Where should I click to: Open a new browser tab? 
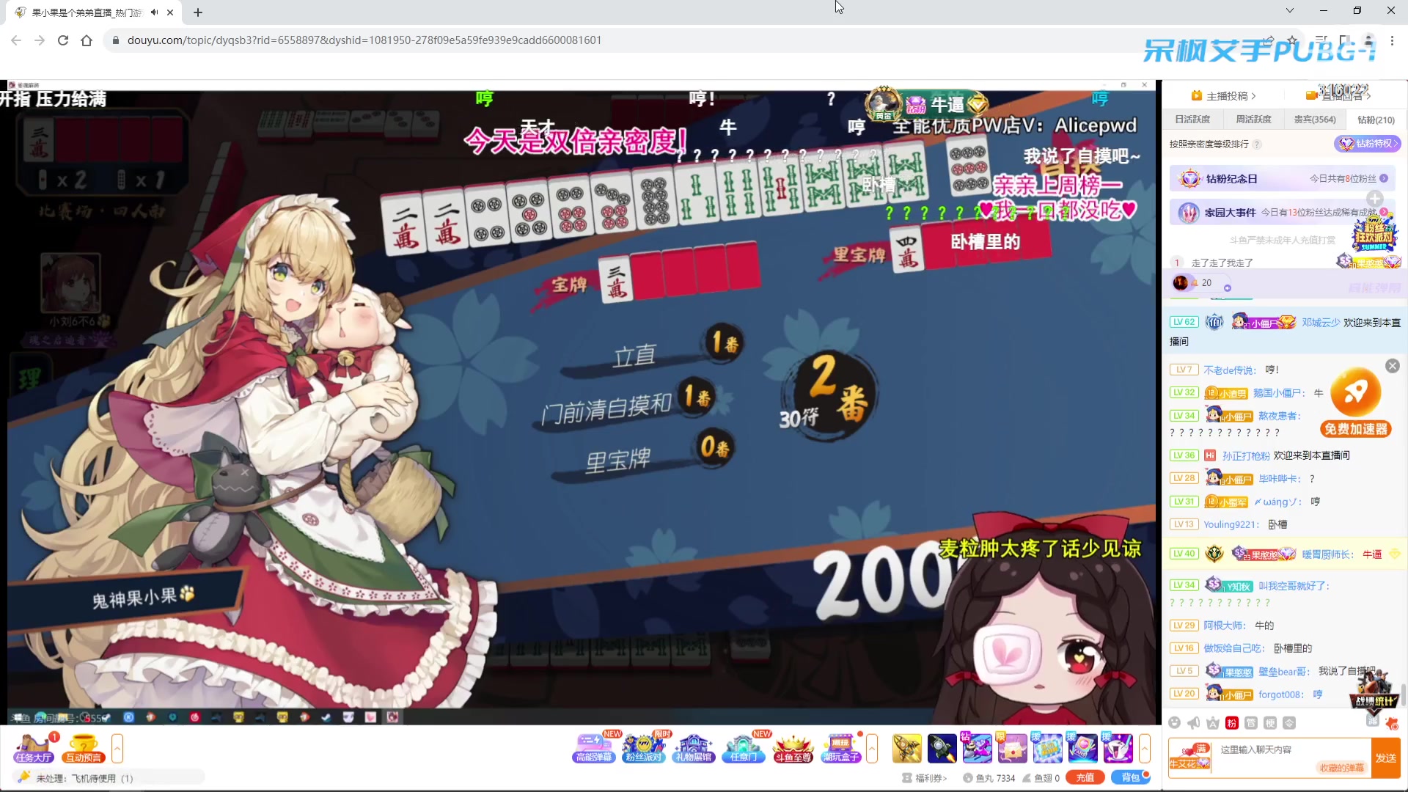tap(198, 12)
